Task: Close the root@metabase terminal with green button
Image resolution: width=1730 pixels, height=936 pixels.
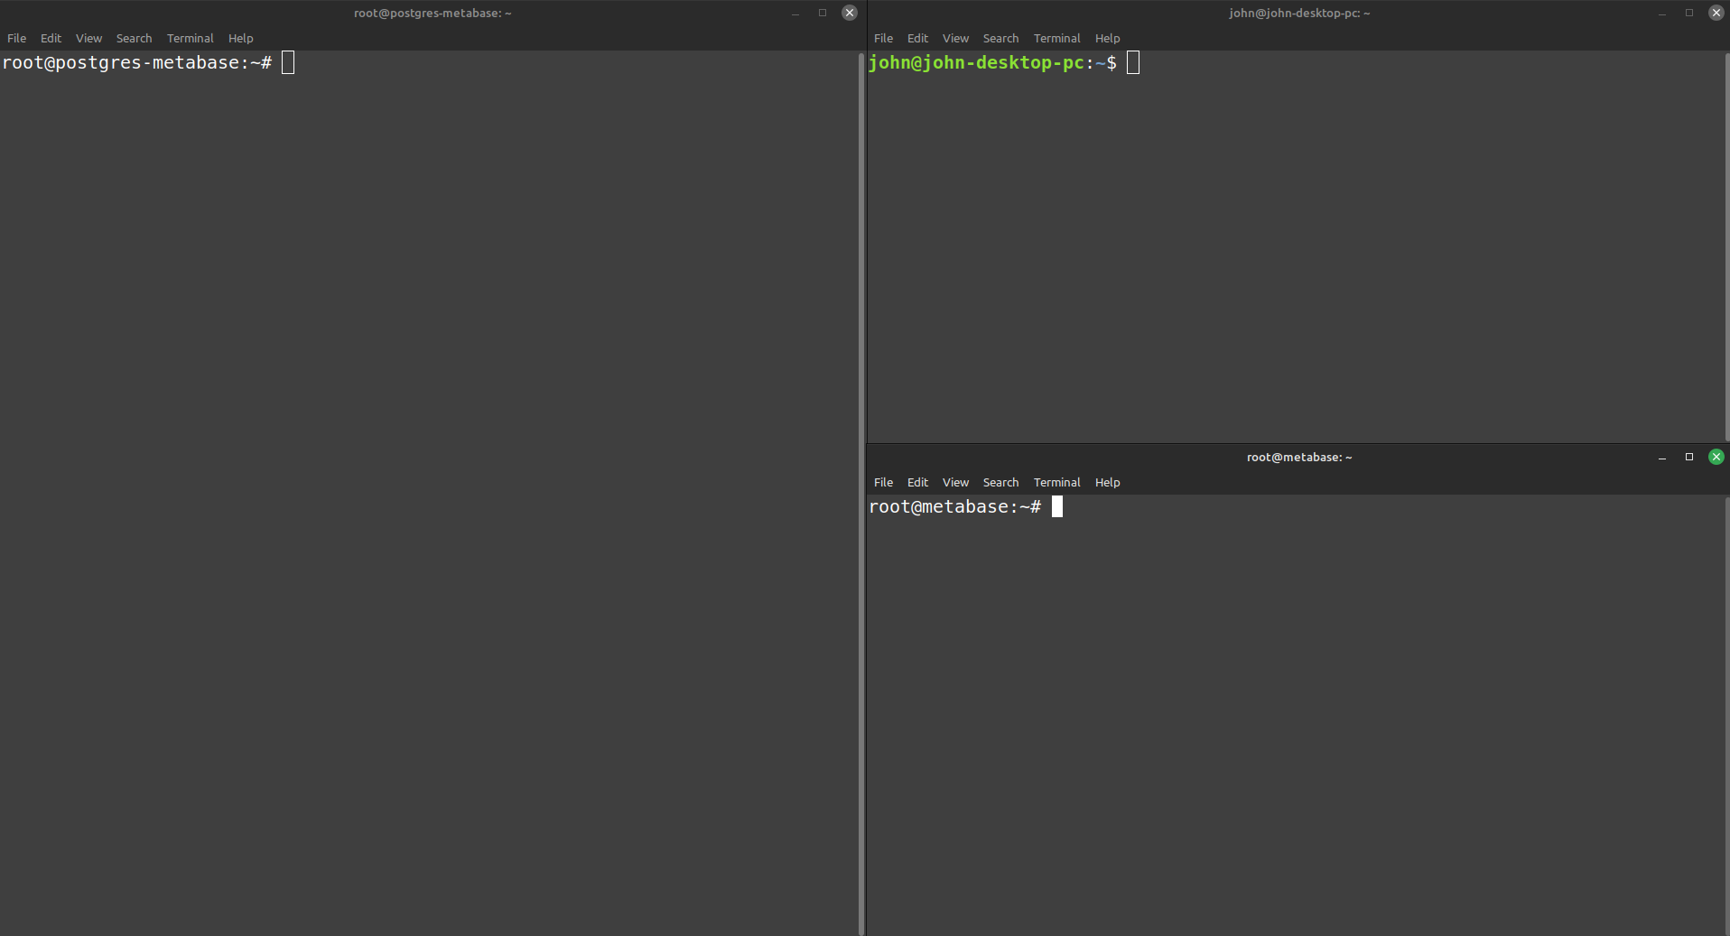Action: pos(1716,457)
